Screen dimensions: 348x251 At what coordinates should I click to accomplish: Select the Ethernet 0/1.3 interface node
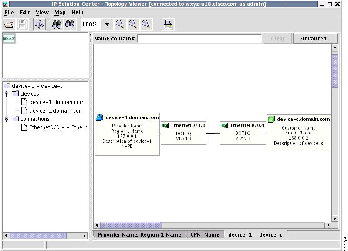(183, 133)
